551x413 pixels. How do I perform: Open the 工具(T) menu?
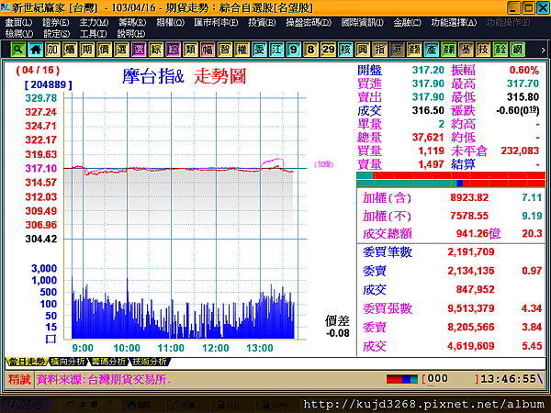coord(93,34)
